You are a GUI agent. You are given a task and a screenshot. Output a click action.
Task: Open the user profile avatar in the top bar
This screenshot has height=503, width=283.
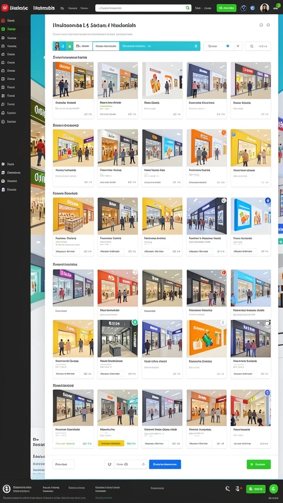coord(264,8)
